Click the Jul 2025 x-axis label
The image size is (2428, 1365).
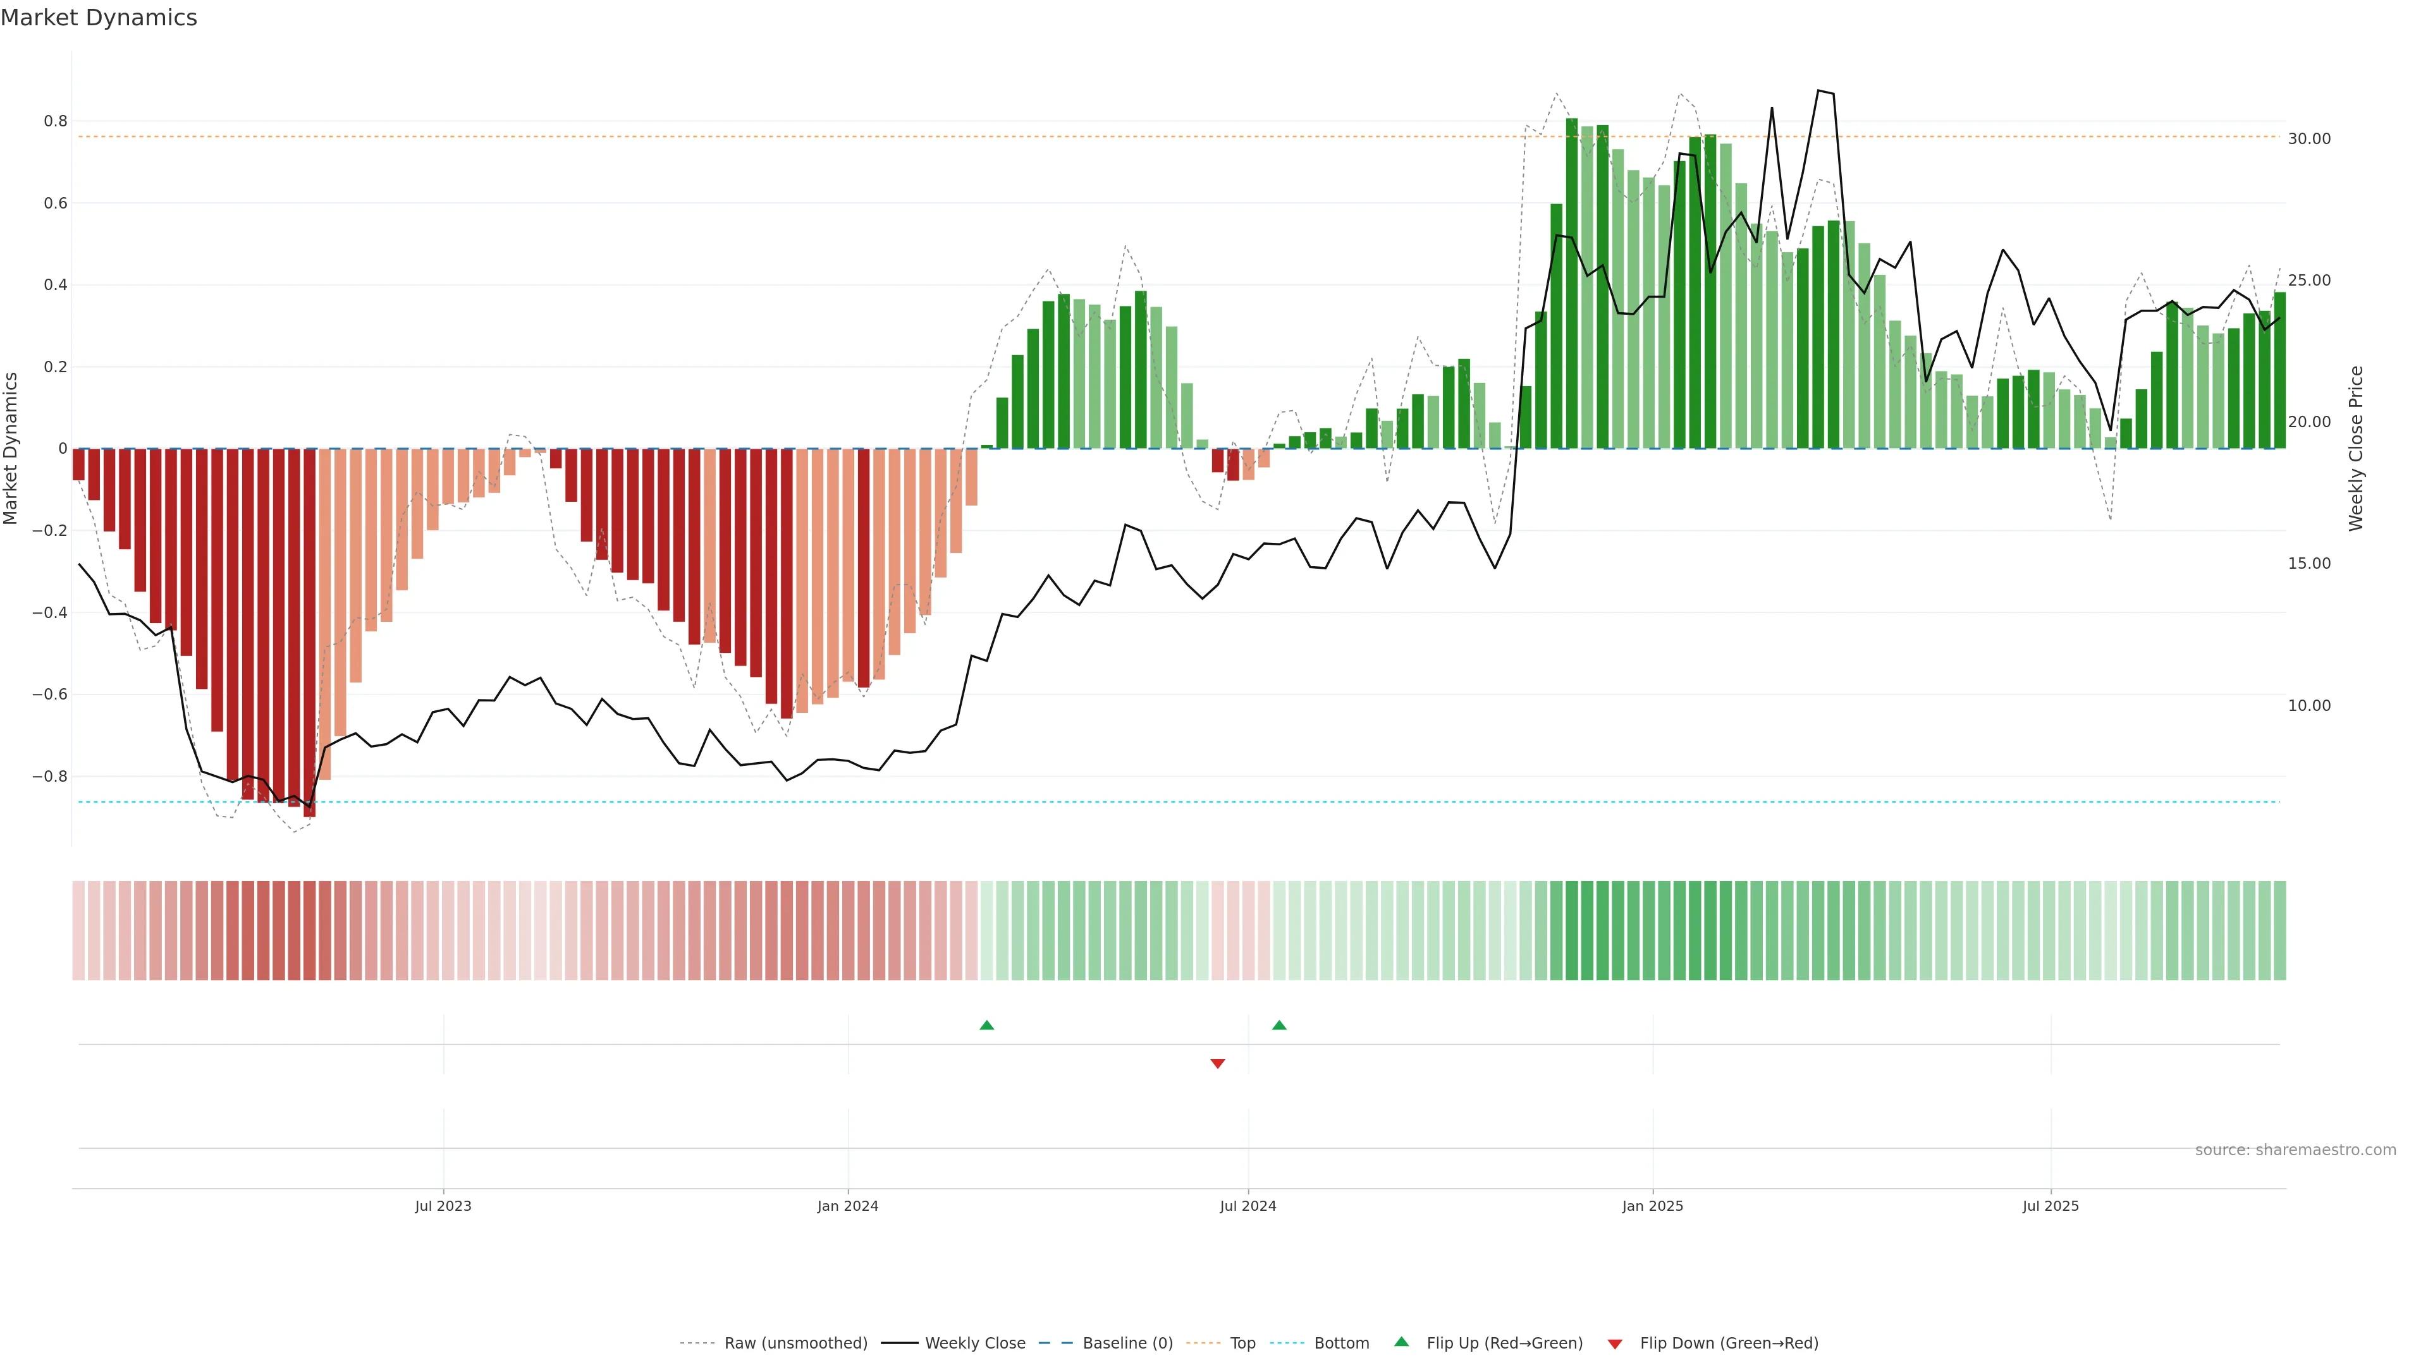pos(2050,1206)
